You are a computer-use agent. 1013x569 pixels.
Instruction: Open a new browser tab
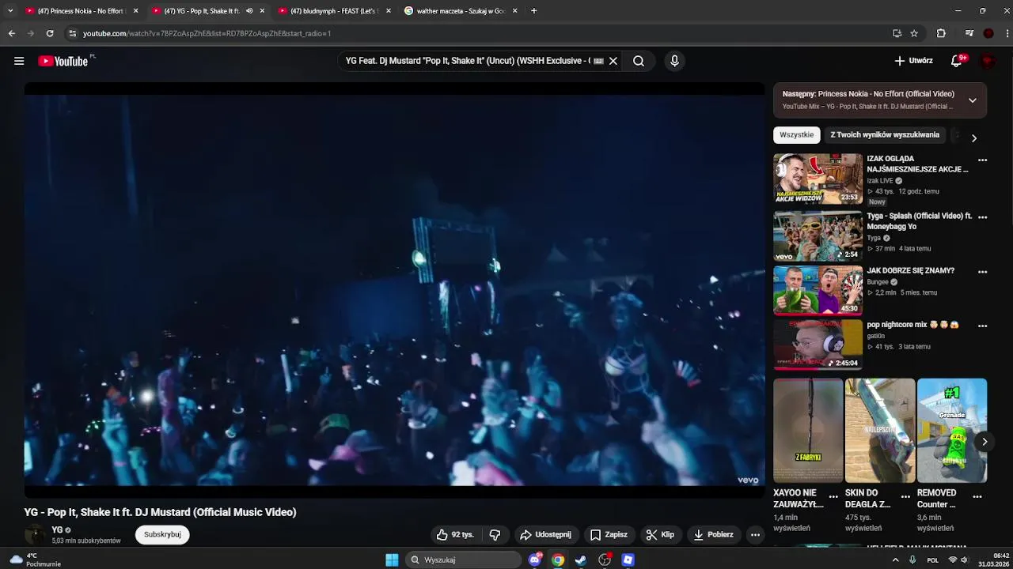(x=533, y=11)
